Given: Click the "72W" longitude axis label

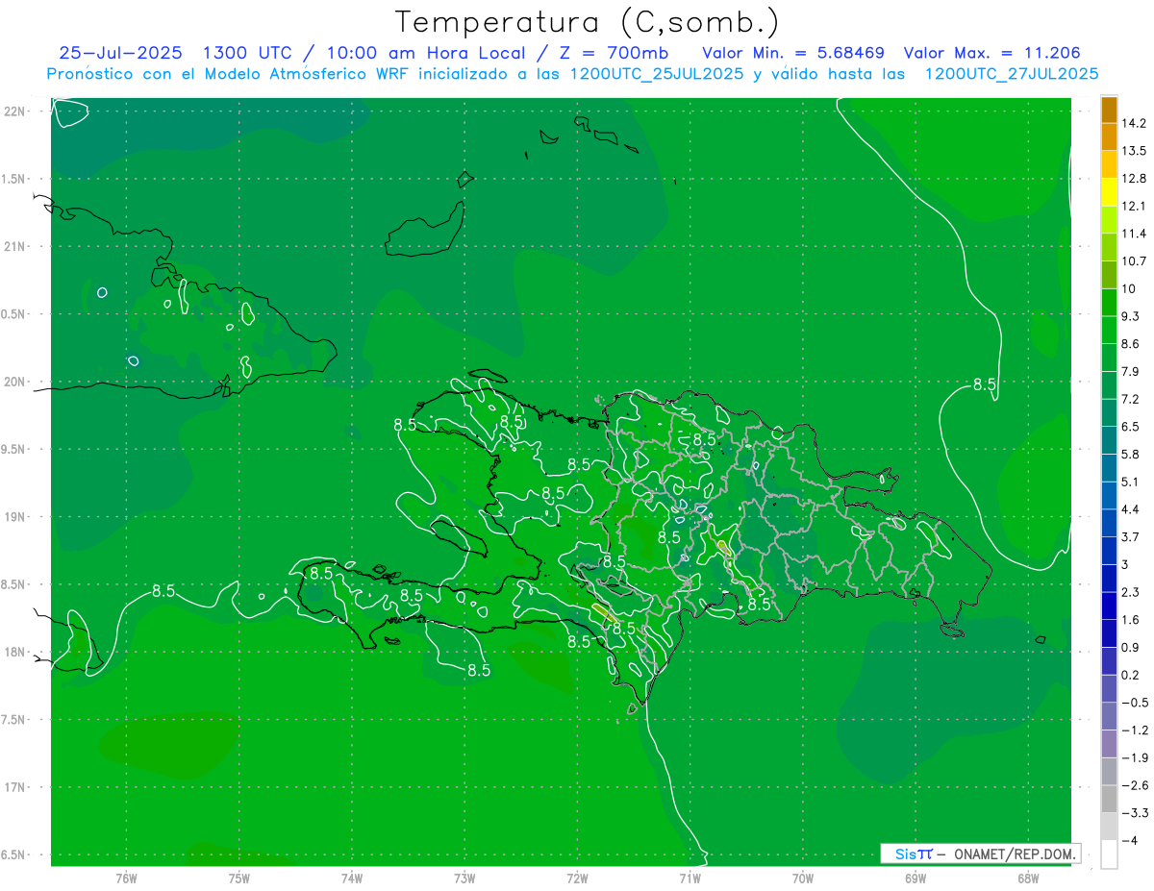Looking at the screenshot, I should (x=577, y=878).
